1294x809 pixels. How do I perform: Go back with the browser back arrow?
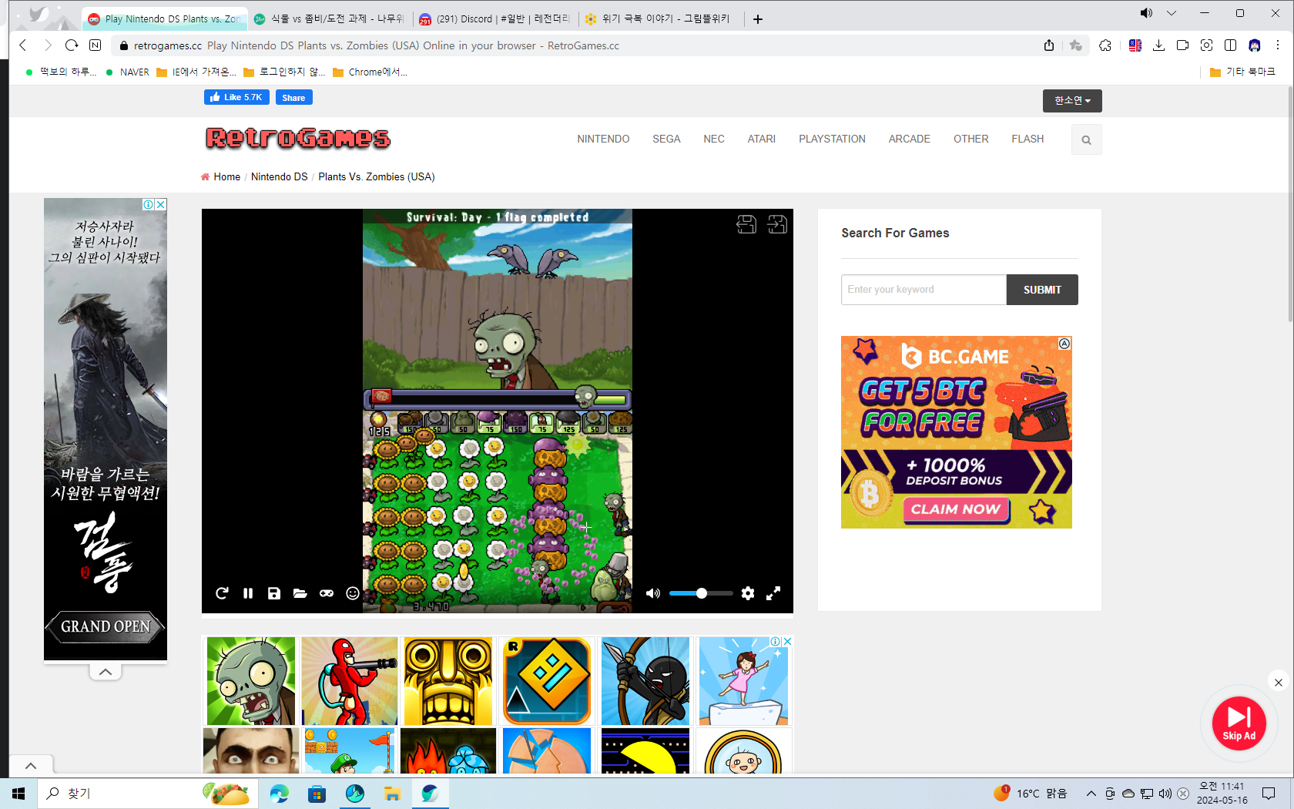[23, 45]
